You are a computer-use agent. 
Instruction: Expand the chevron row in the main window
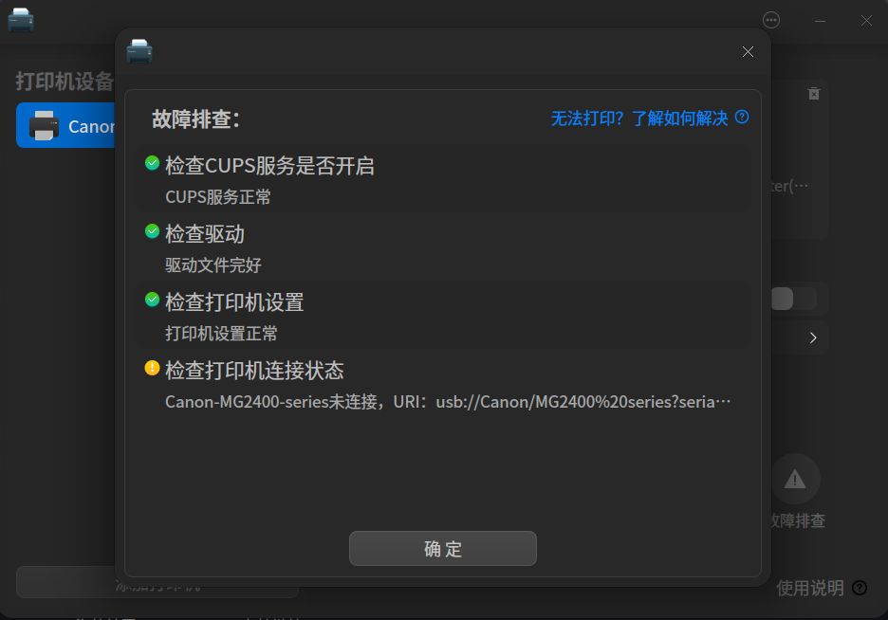pyautogui.click(x=813, y=337)
